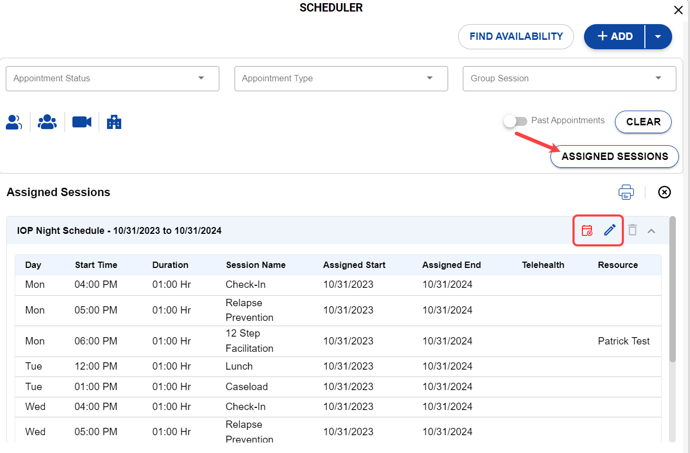Viewport: 690px width, 453px height.
Task: Click the assigned sessions vertical scrollbar
Action: coord(672,288)
